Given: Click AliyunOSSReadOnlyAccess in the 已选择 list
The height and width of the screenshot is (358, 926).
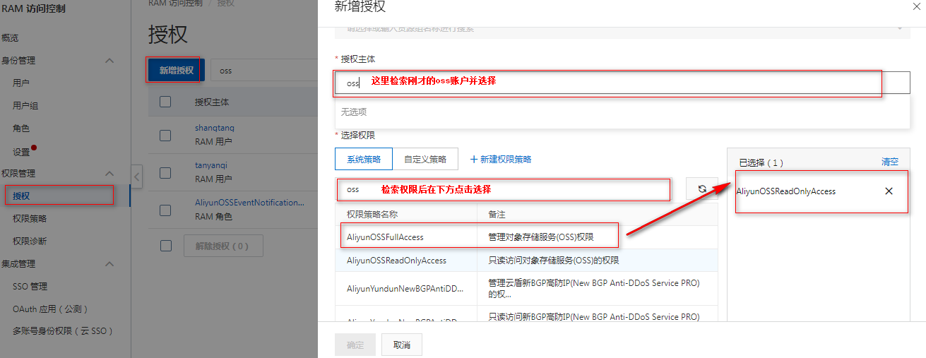Looking at the screenshot, I should coord(786,191).
